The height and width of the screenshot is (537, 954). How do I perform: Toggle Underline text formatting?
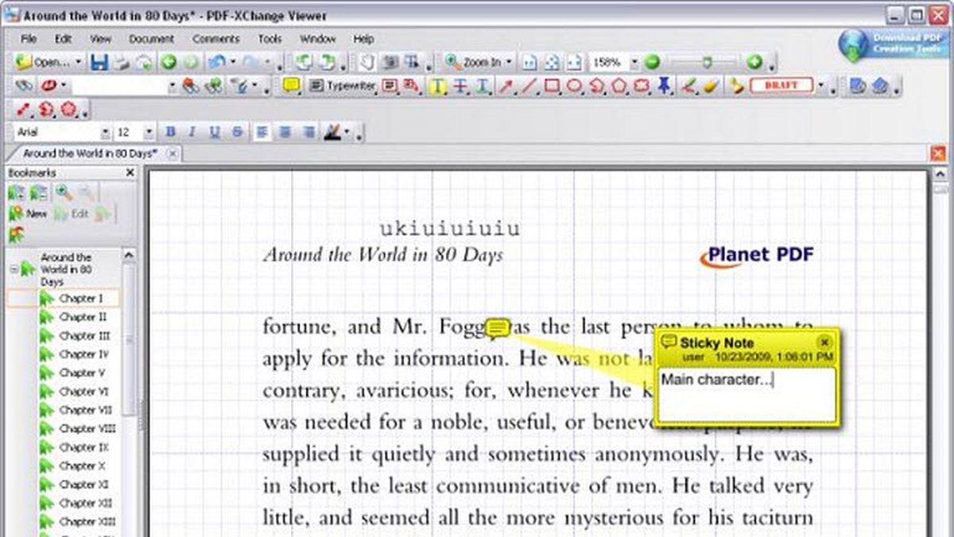coord(214,132)
